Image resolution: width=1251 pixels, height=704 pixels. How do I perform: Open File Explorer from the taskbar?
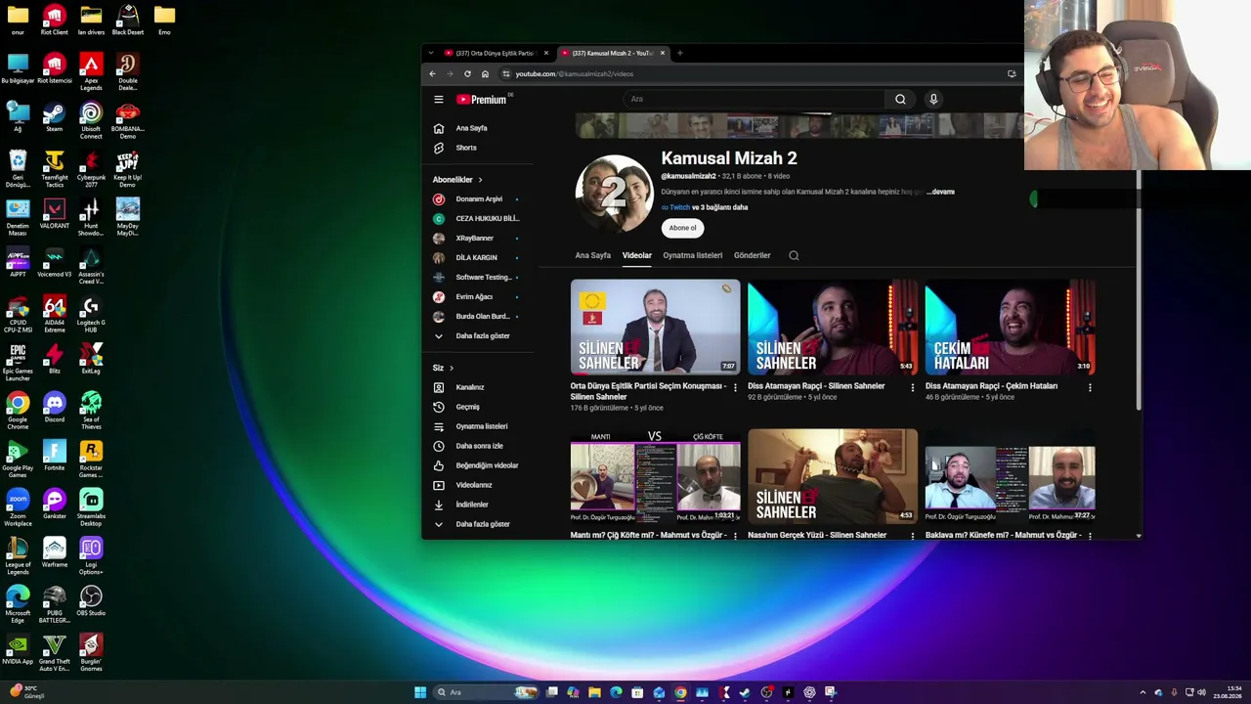click(x=594, y=692)
